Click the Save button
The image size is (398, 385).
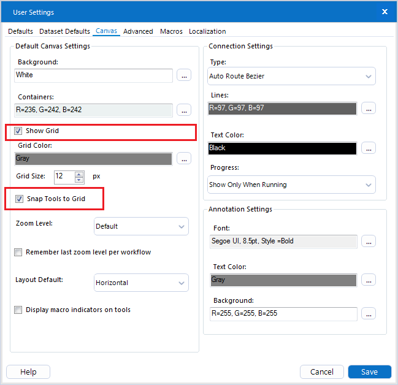coord(369,372)
